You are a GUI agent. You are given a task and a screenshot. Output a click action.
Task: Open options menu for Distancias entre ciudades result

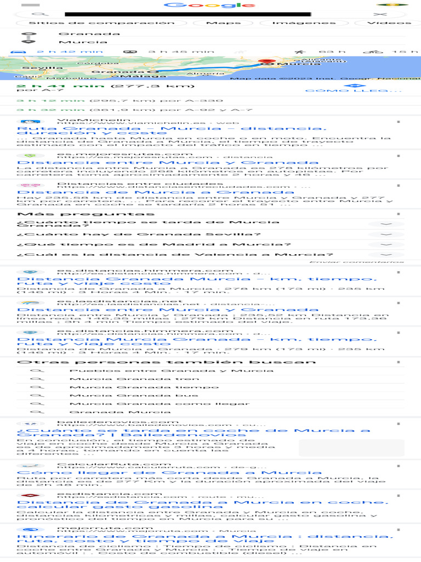(x=399, y=186)
